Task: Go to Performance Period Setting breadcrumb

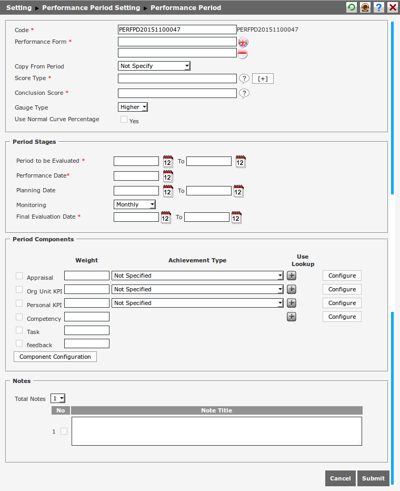Action: point(91,7)
